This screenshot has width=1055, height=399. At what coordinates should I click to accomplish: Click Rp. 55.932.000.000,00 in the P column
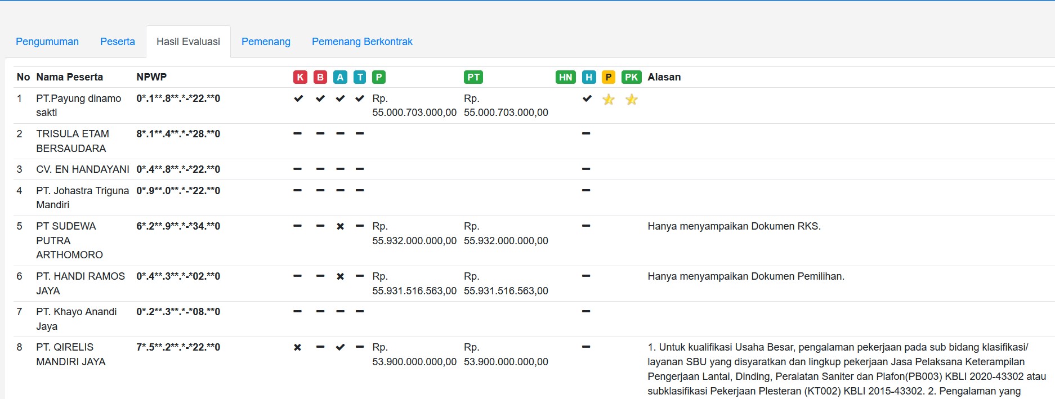(x=414, y=234)
